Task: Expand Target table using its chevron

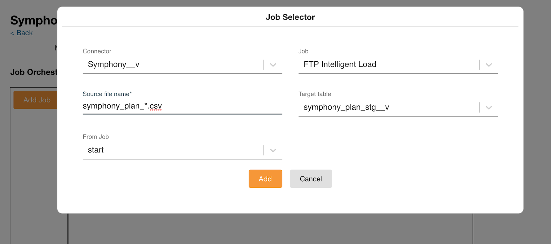Action: pyautogui.click(x=489, y=108)
